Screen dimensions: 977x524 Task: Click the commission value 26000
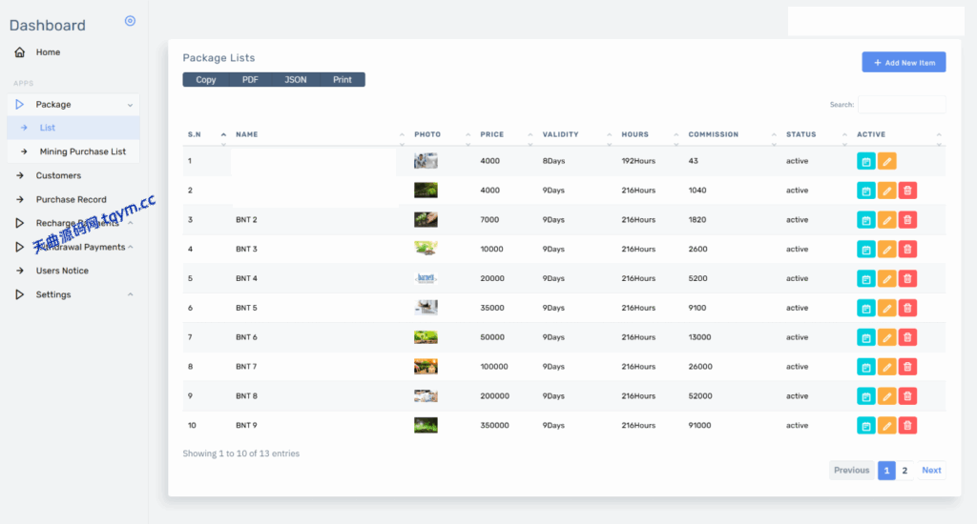(x=700, y=367)
